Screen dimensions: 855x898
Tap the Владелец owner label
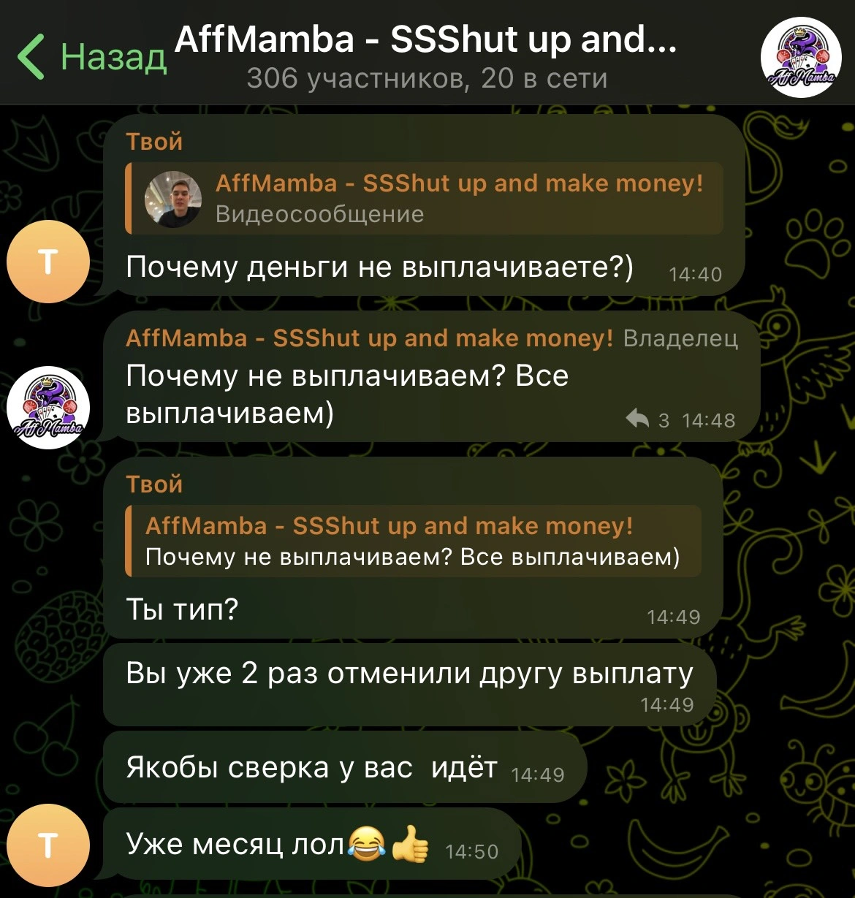680,338
